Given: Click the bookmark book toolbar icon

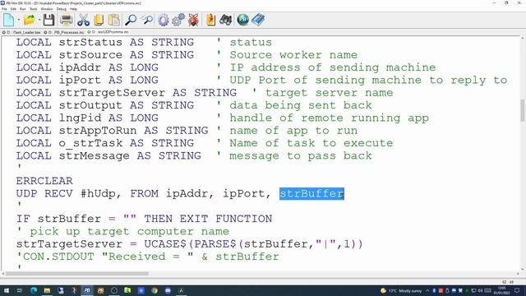Looking at the screenshot, I should [210, 20].
